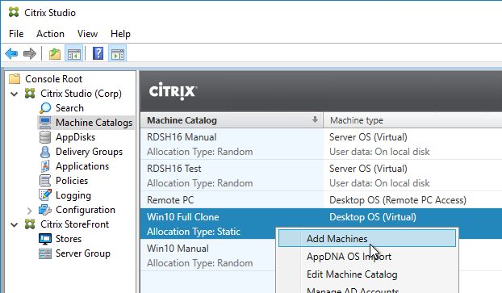Screen dimensions: 502x293
Task: Select Console Root in the tree
Action: [54, 79]
